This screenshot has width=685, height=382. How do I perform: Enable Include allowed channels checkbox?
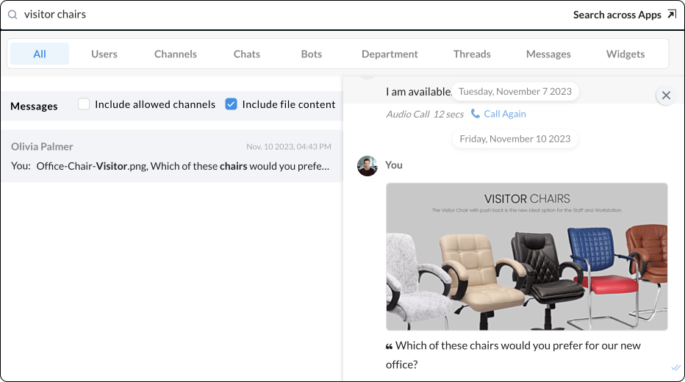[84, 104]
